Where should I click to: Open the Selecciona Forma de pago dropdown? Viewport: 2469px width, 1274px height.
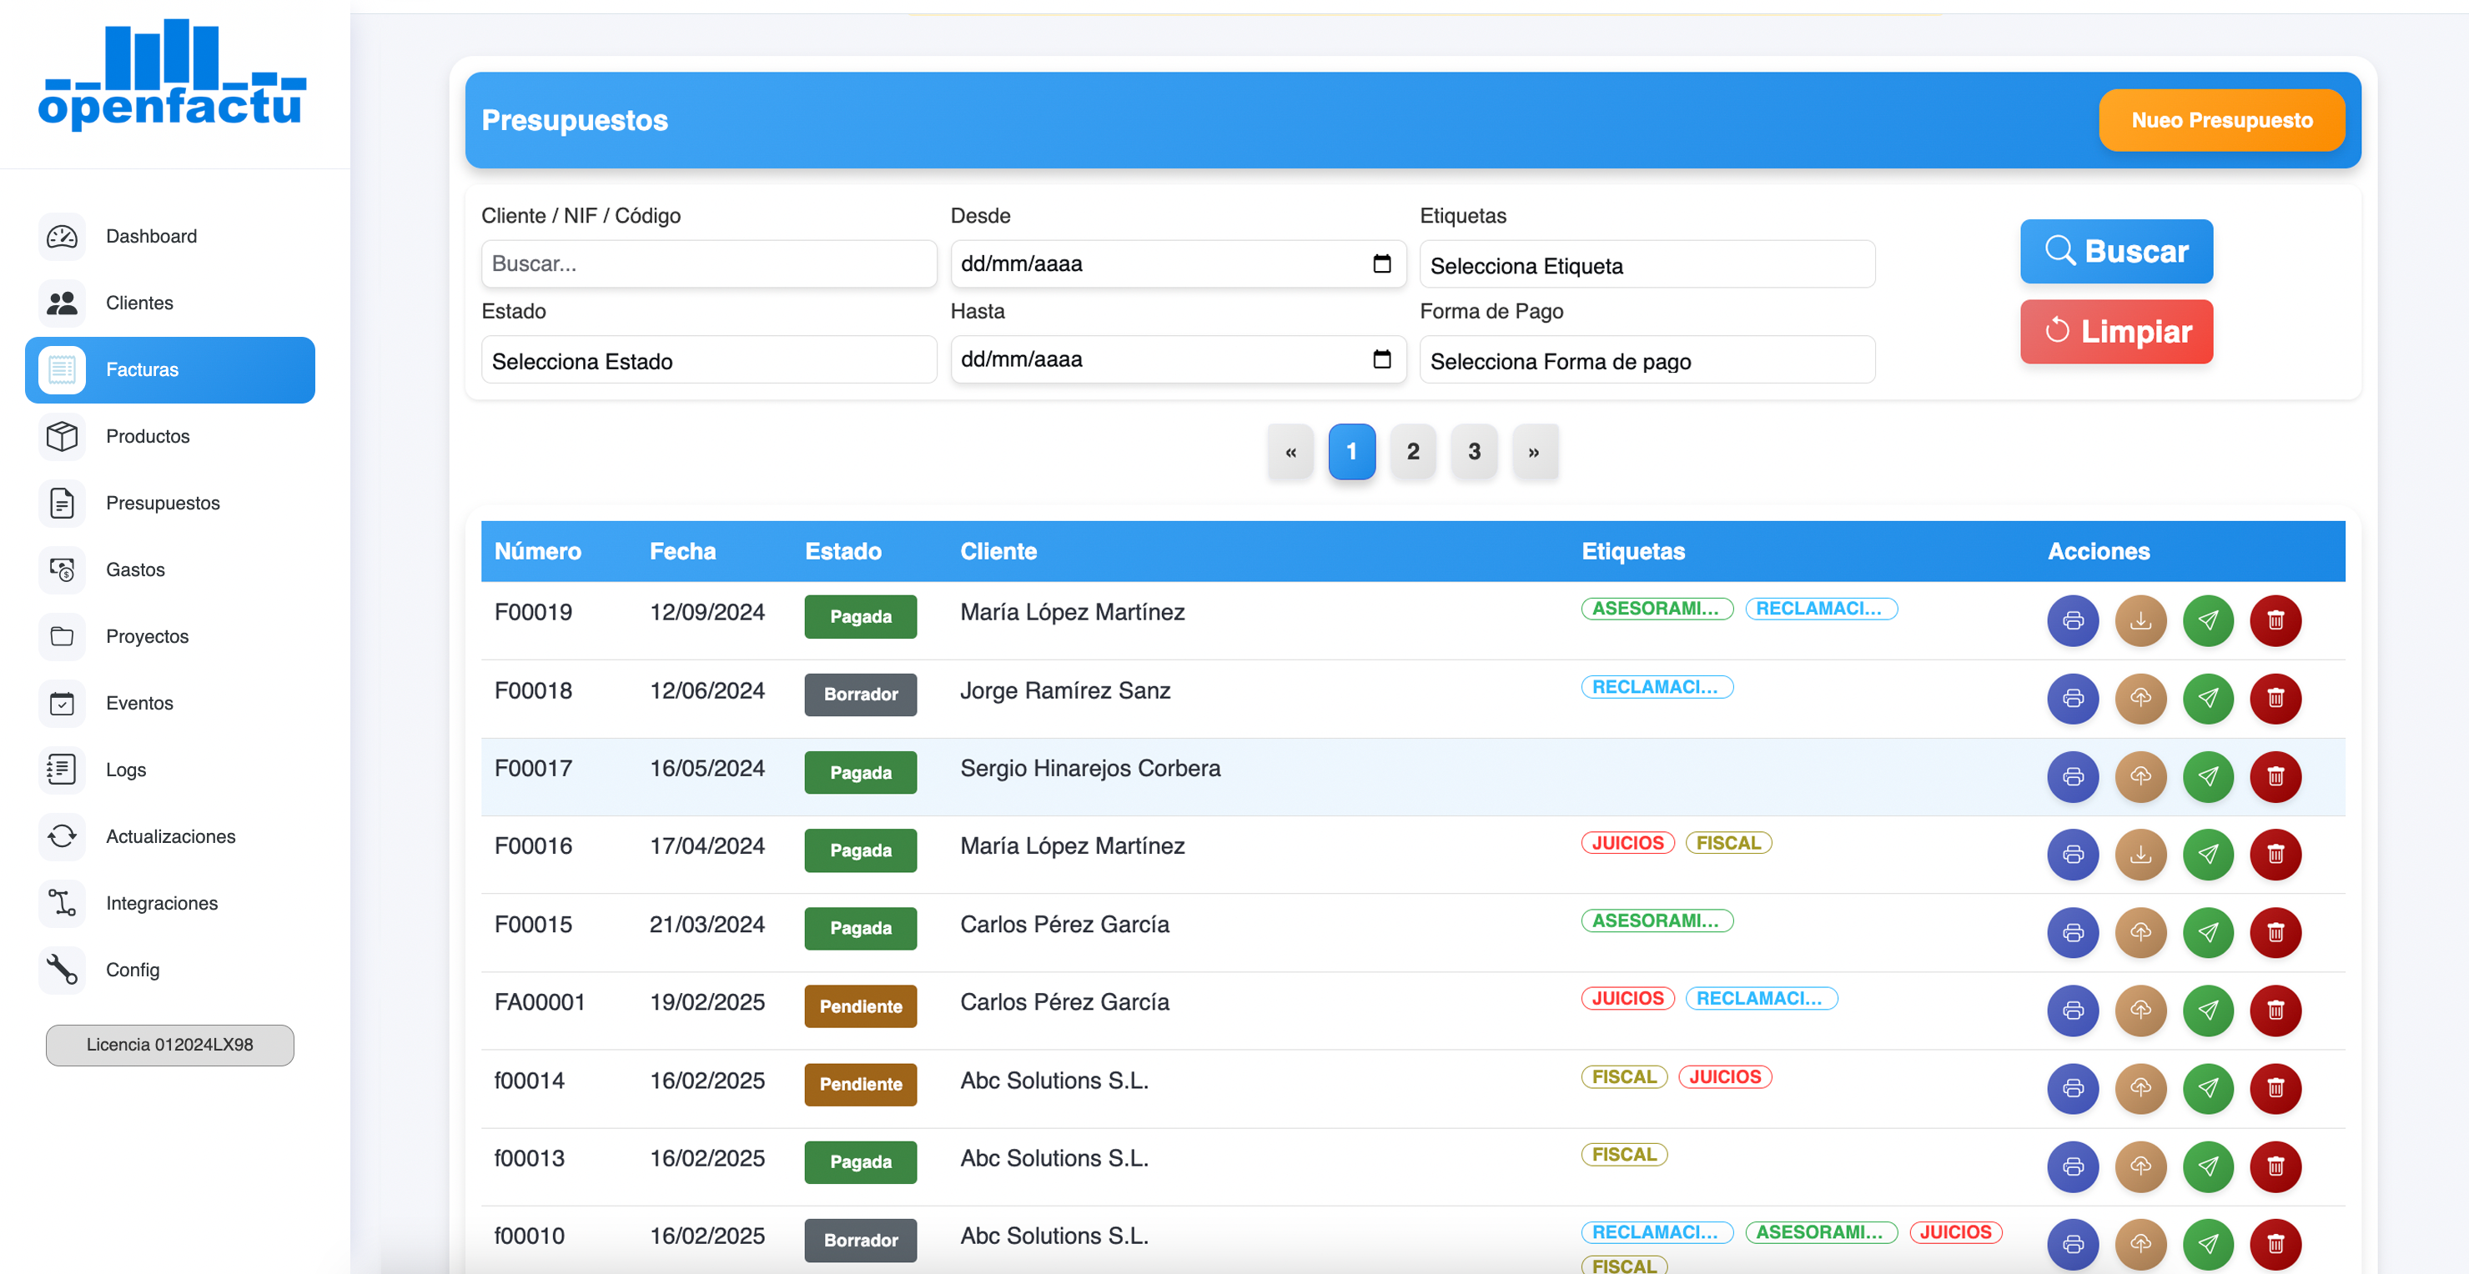click(x=1646, y=361)
